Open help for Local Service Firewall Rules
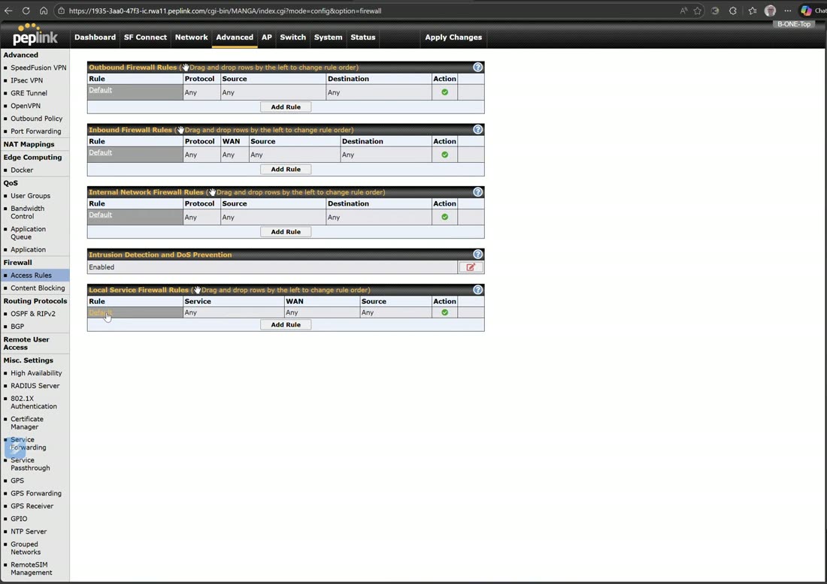The height and width of the screenshot is (584, 827). point(477,290)
